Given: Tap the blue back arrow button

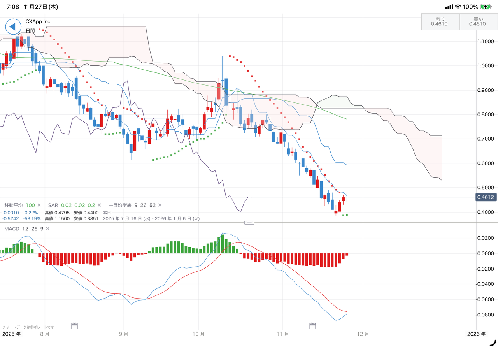Looking at the screenshot, I should pyautogui.click(x=12, y=26).
